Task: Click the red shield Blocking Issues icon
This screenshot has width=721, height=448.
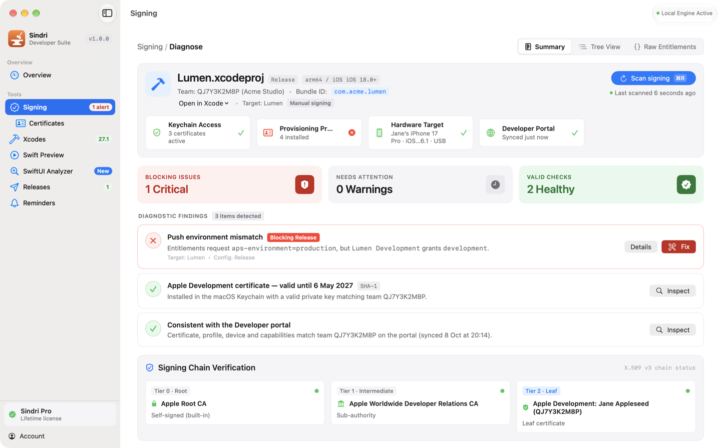Action: (304, 184)
